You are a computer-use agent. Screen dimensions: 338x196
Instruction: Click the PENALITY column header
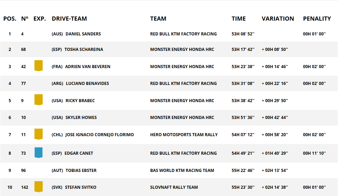[317, 19]
